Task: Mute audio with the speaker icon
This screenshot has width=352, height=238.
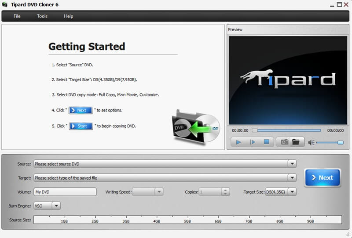Action: (312, 142)
